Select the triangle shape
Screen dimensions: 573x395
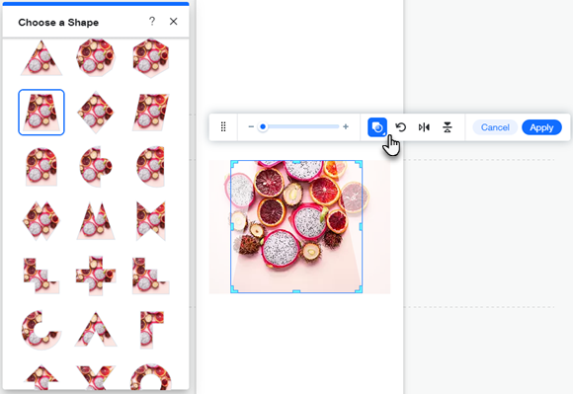click(41, 57)
